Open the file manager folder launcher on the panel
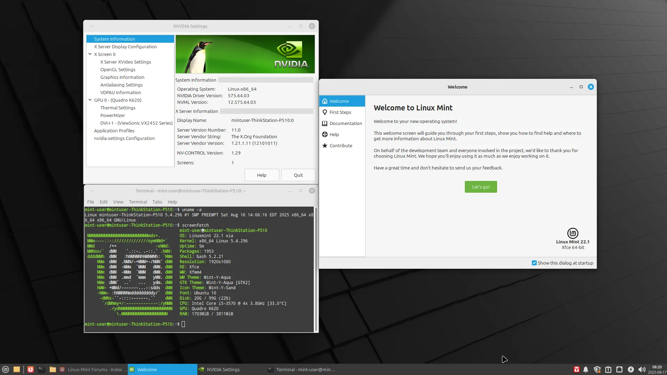This screenshot has width=667, height=375. (53, 369)
